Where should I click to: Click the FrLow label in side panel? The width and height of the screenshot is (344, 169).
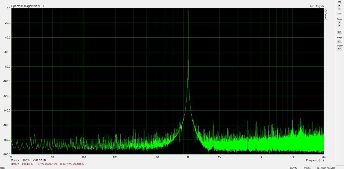tap(340, 46)
